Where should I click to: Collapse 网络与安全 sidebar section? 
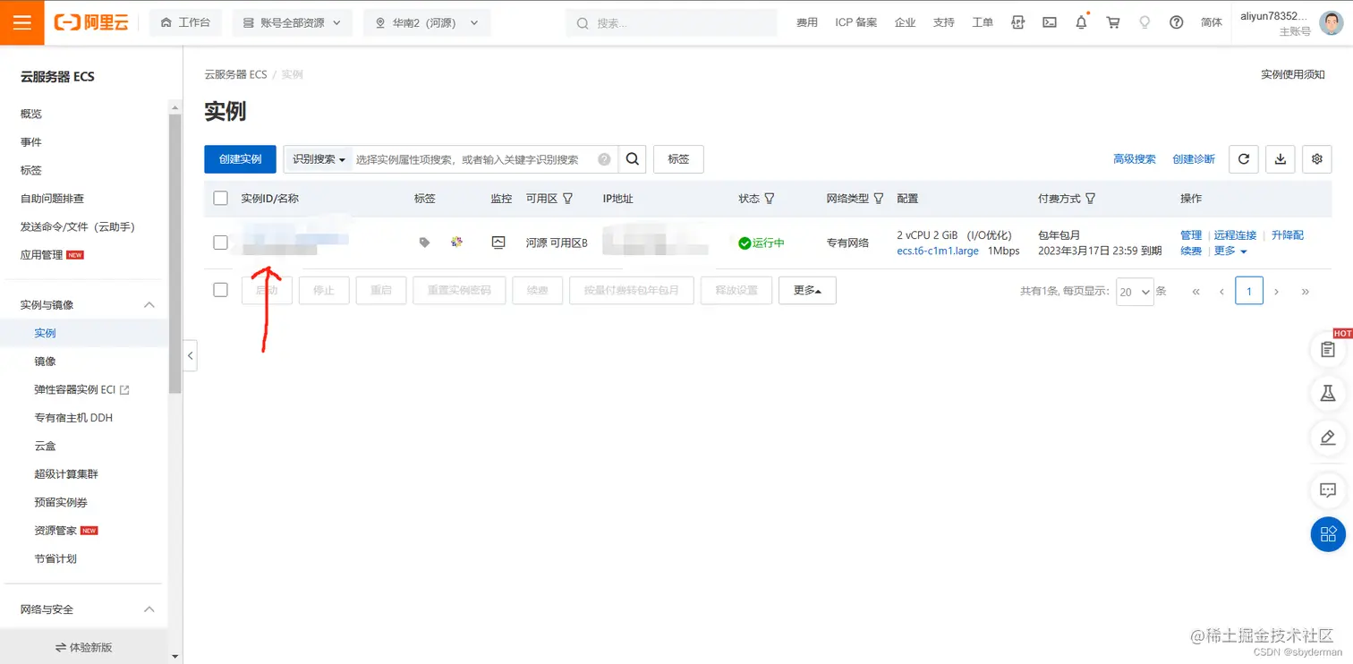tap(149, 609)
